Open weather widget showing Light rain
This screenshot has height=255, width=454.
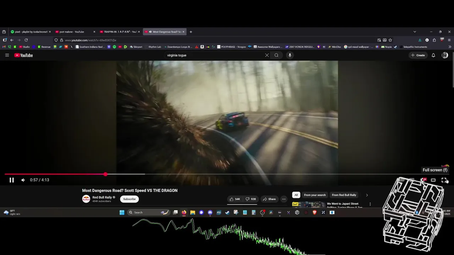(x=12, y=212)
